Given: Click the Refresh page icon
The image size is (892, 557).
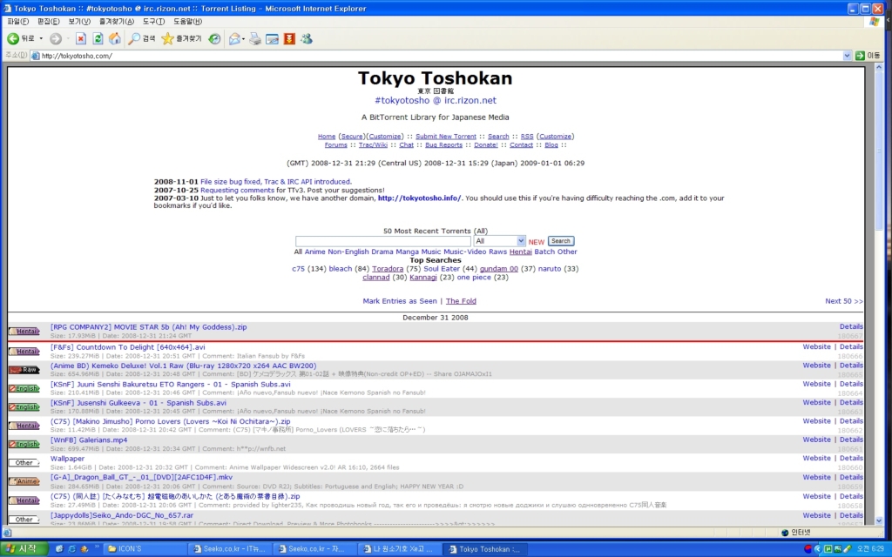Looking at the screenshot, I should pyautogui.click(x=98, y=38).
